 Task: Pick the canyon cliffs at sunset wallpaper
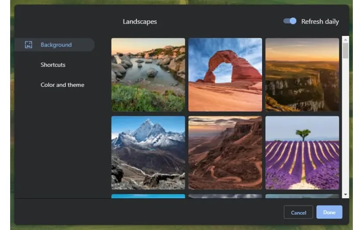(x=302, y=74)
